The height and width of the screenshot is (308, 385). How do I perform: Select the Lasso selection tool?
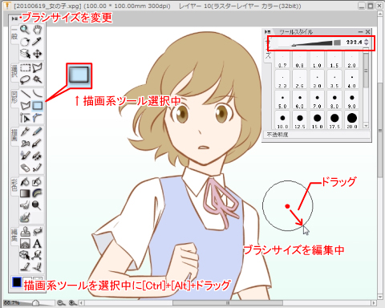25,79
